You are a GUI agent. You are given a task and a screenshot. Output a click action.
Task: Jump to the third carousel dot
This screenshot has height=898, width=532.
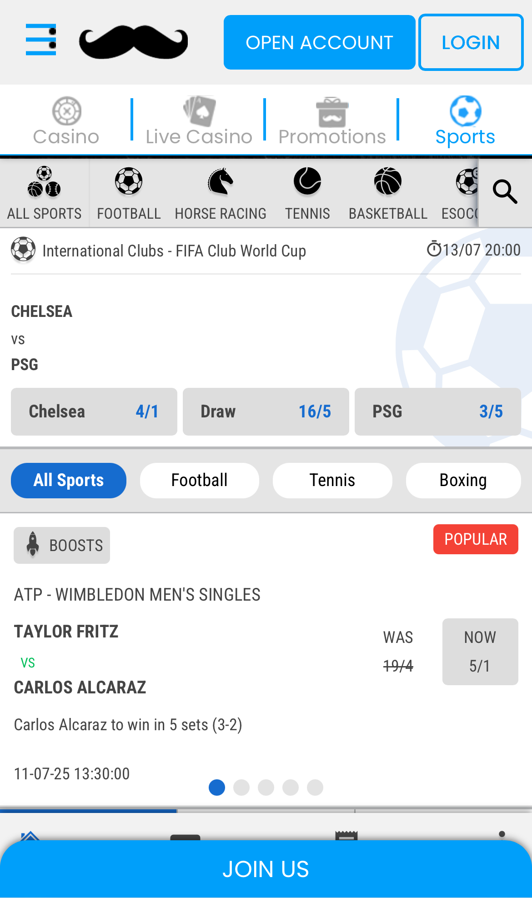(x=266, y=788)
